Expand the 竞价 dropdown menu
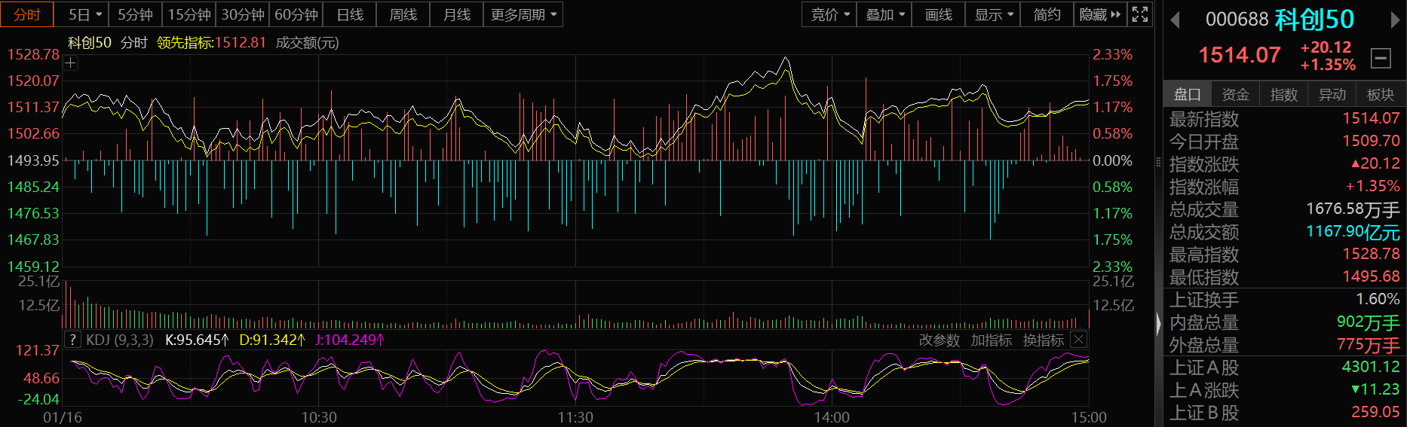 click(x=829, y=14)
